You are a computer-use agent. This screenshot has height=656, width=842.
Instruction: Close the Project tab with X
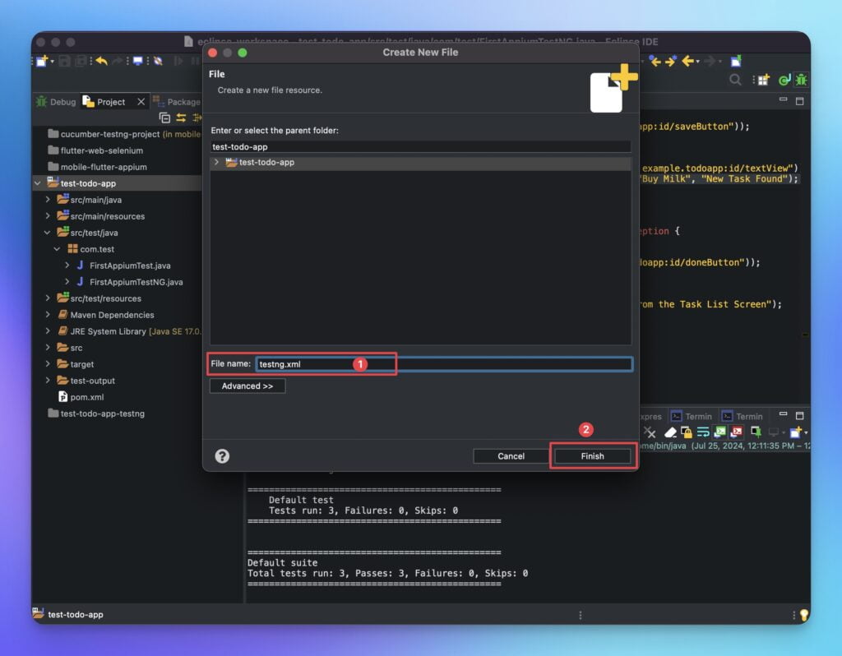click(x=141, y=101)
